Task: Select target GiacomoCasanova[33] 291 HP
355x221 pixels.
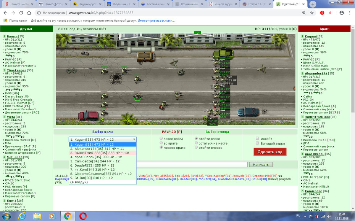Action: pyautogui.click(x=103, y=173)
